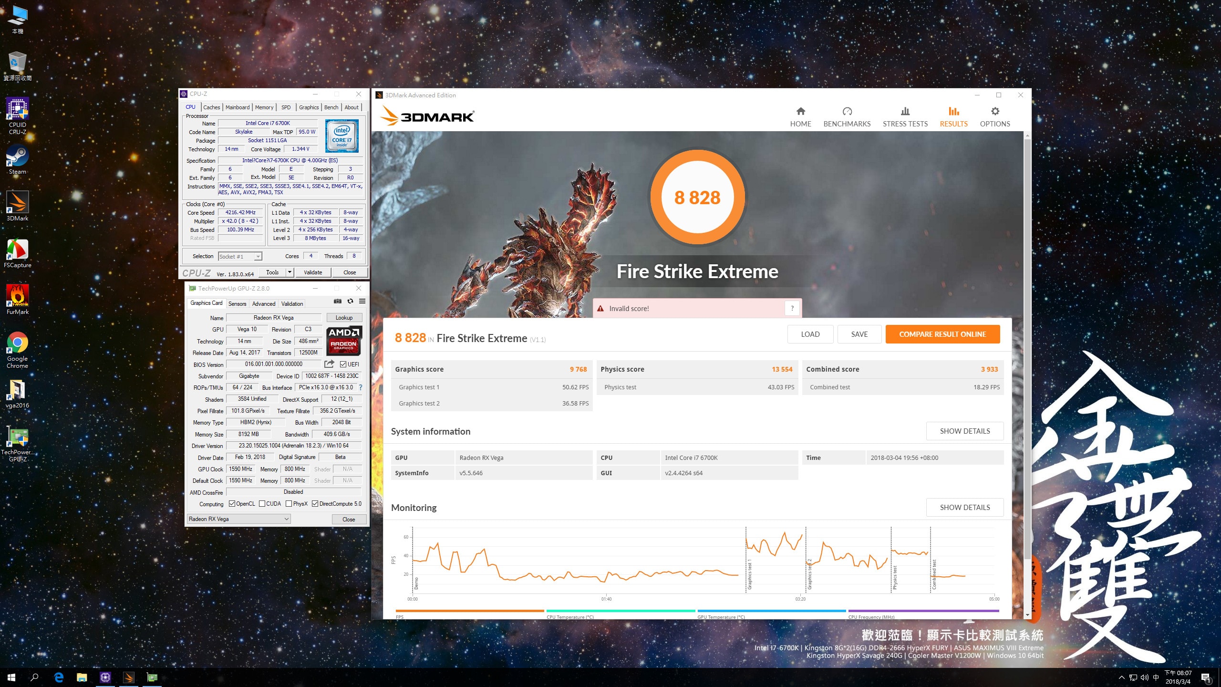Click the Bus Interface question mark in GPU-Z
The width and height of the screenshot is (1221, 687).
(361, 387)
